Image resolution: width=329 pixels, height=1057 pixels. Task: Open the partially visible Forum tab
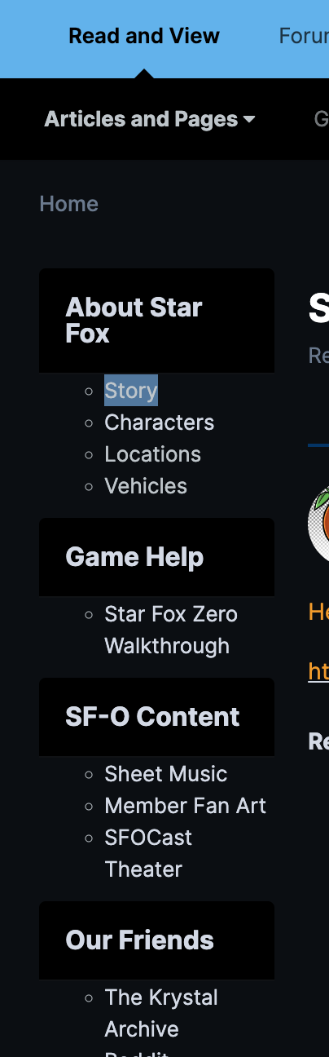tap(304, 36)
